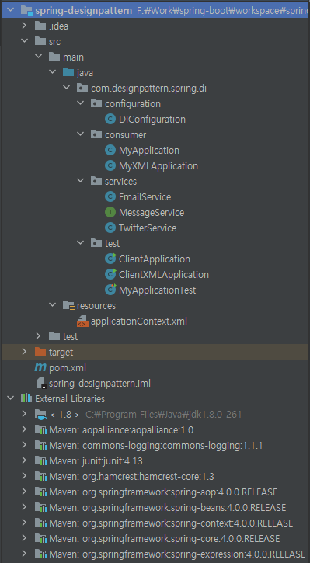The width and height of the screenshot is (310, 563).
Task: Click the applicationContext.xml file icon
Action: [x=82, y=321]
